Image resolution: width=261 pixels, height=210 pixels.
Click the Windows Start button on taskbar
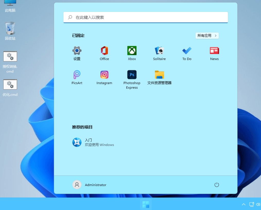[146, 204]
